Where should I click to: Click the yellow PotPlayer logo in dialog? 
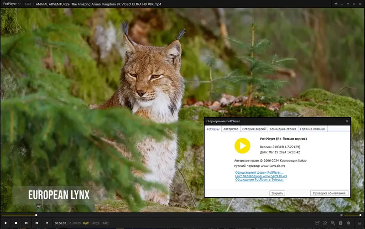pos(242,146)
